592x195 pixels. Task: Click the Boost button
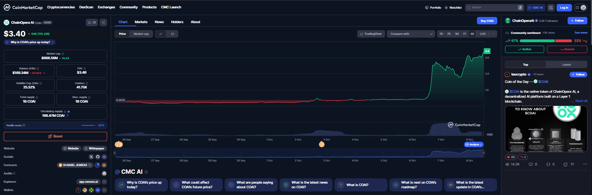[55, 136]
